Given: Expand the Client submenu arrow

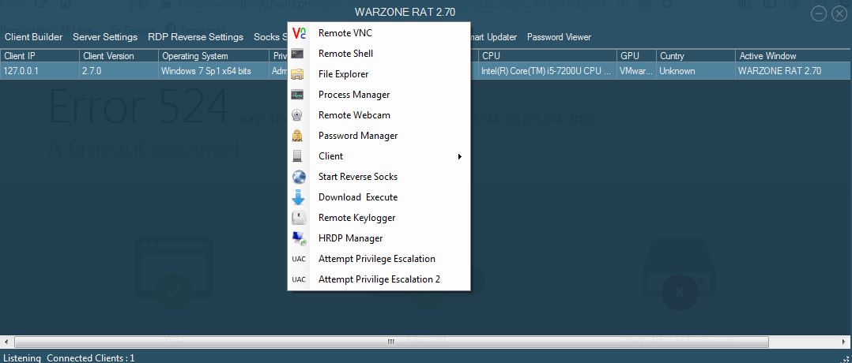Looking at the screenshot, I should pos(460,156).
